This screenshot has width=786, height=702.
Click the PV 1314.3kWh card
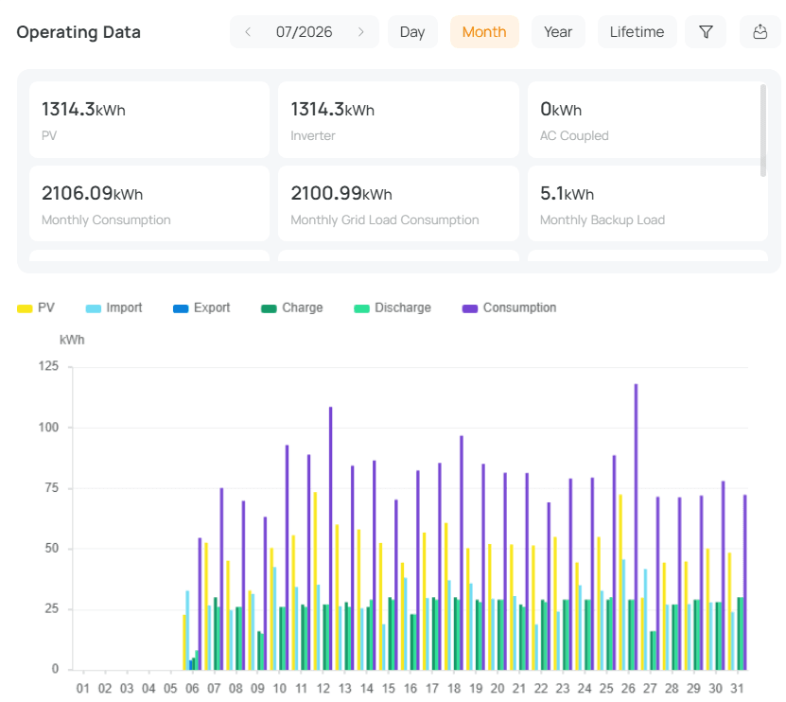point(149,120)
